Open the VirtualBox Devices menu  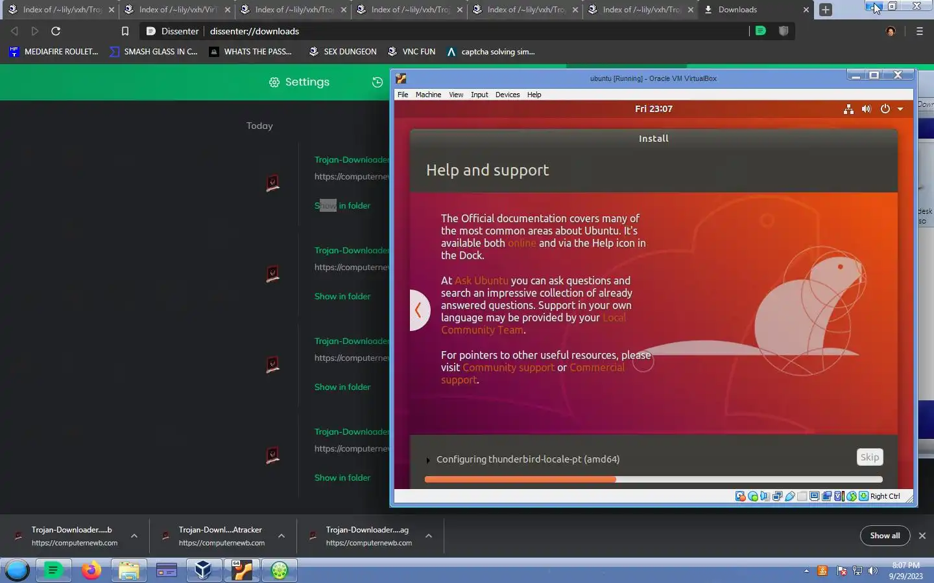pos(507,95)
